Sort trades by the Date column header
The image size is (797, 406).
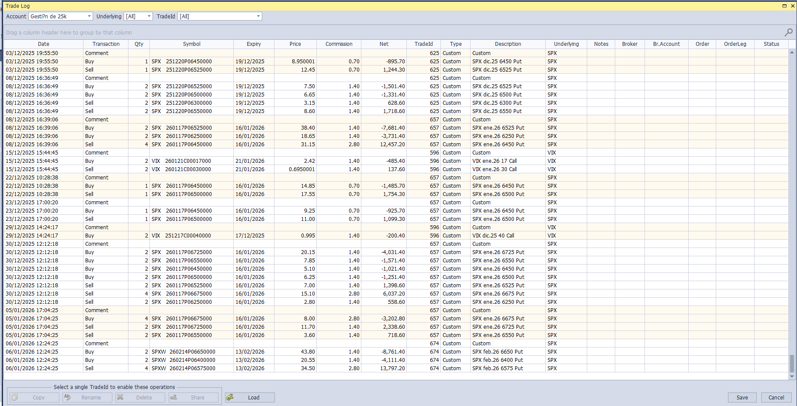pos(43,44)
